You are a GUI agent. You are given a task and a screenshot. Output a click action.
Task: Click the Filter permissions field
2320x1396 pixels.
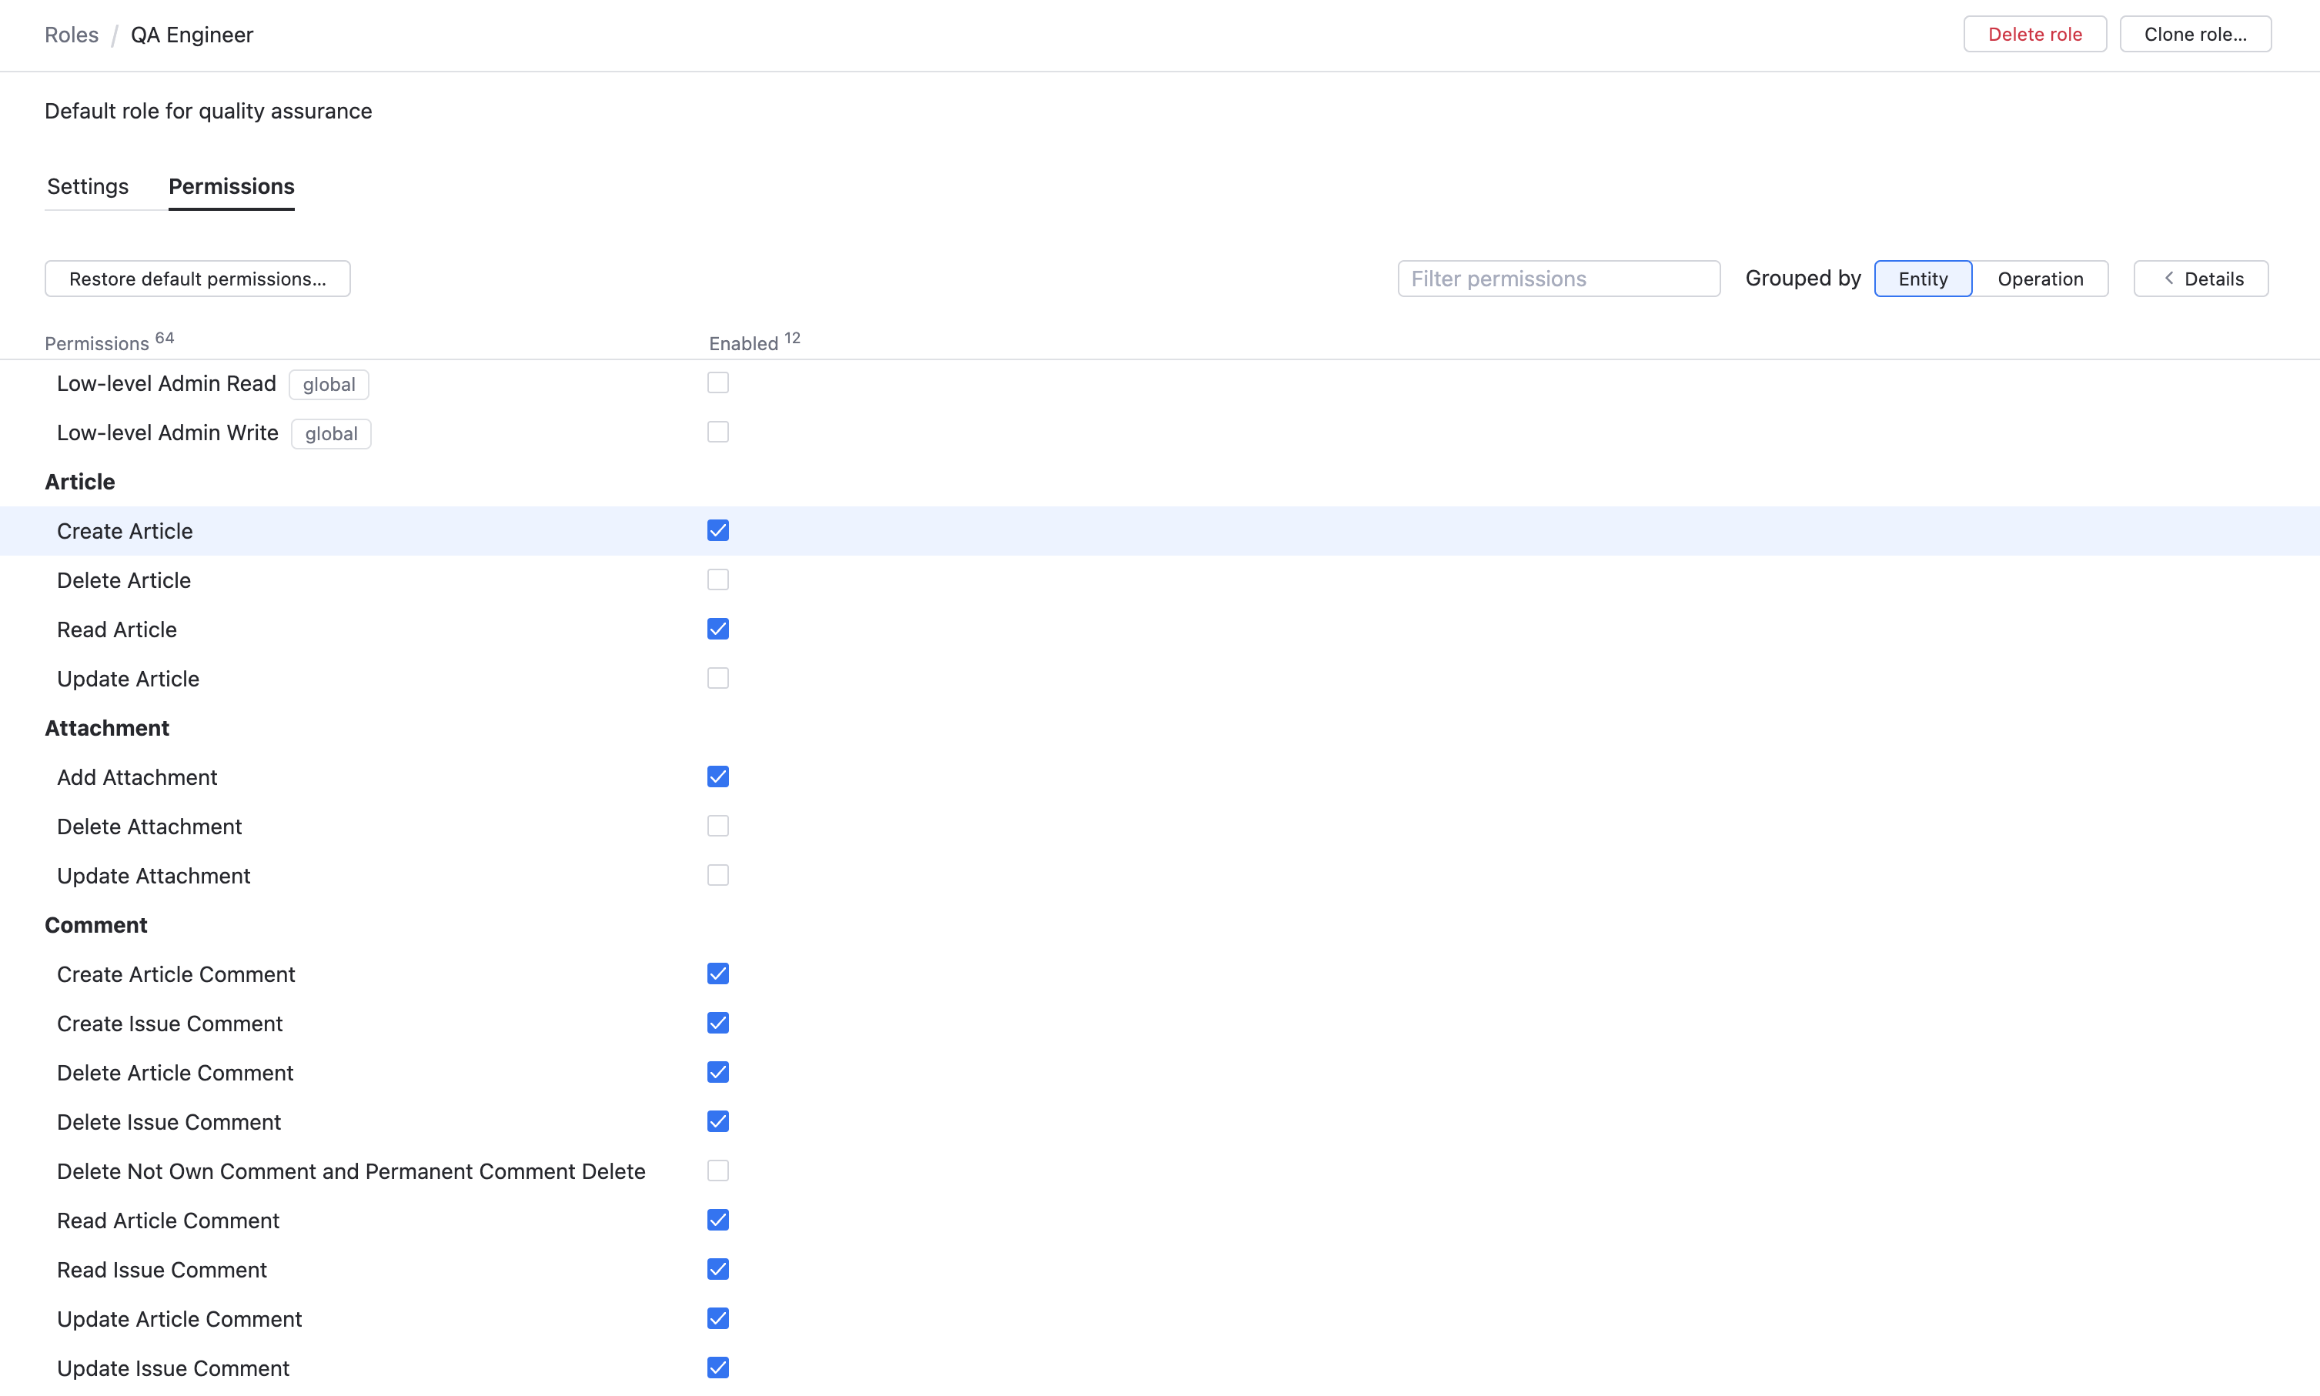pos(1557,279)
